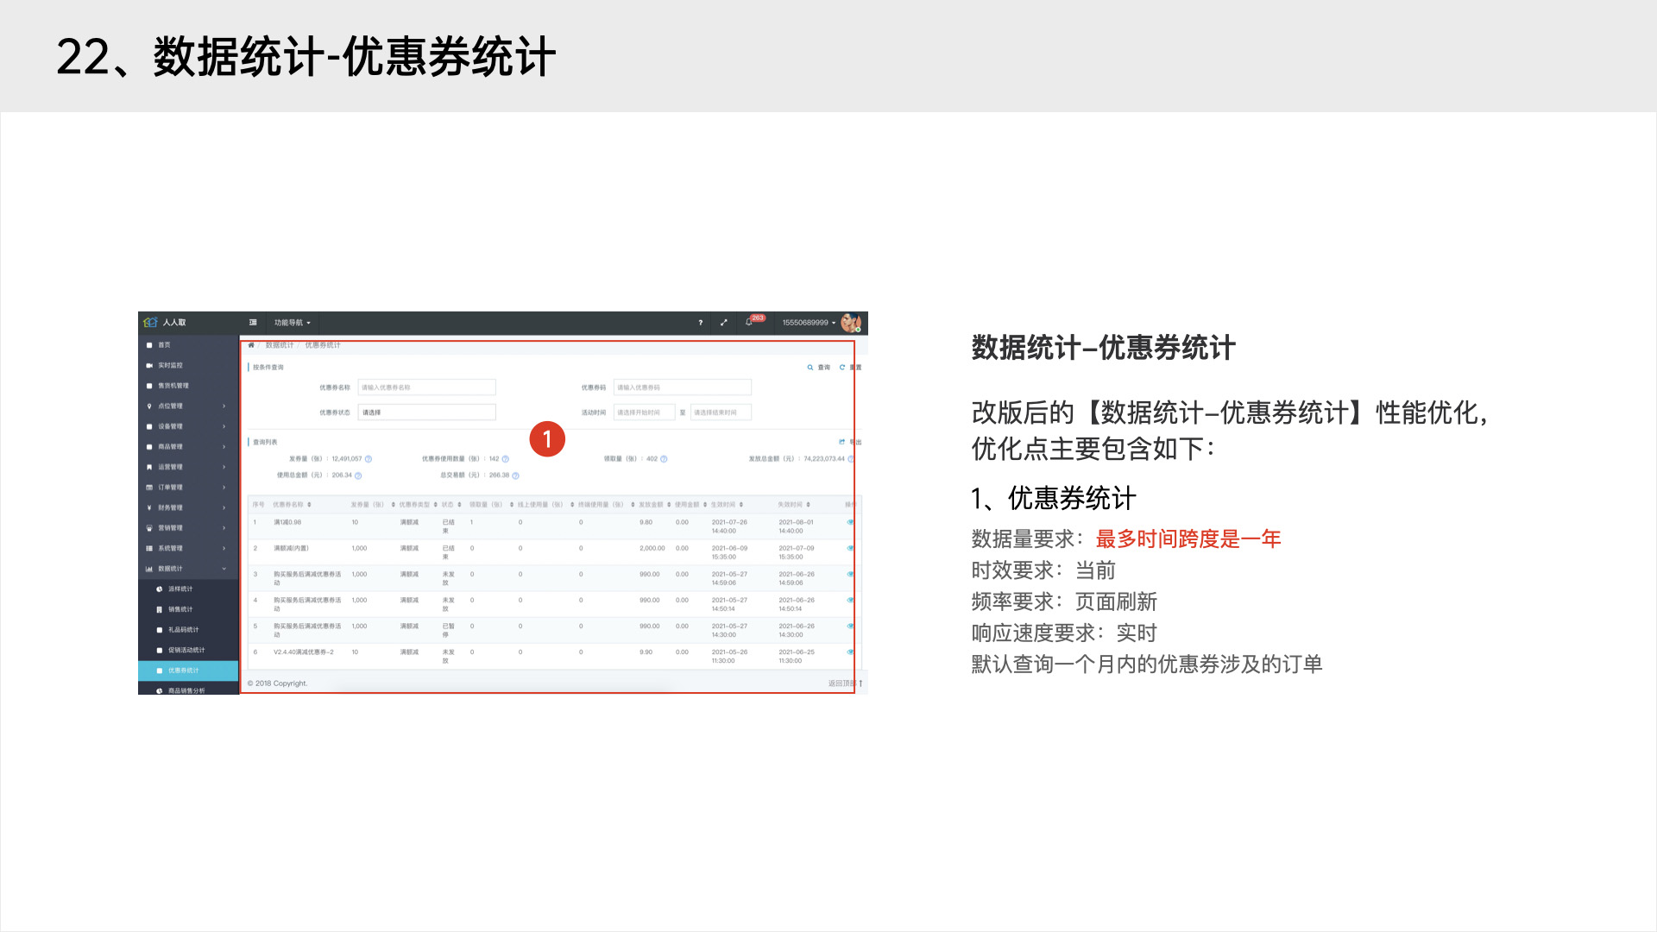Click the help icon beside 优惠券使用数量 142
Screen dimensions: 1657x932
506,459
